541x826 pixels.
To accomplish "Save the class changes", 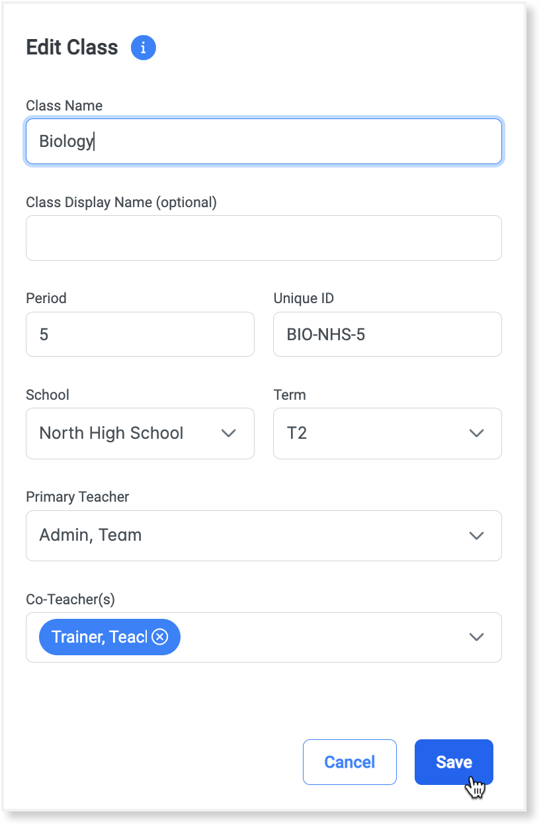I will [x=454, y=762].
